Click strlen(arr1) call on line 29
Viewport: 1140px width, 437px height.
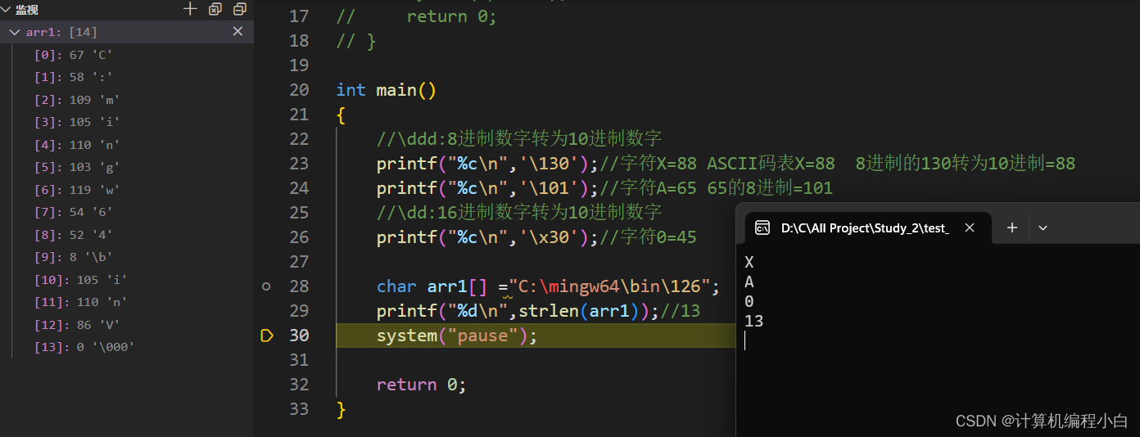coord(585,311)
